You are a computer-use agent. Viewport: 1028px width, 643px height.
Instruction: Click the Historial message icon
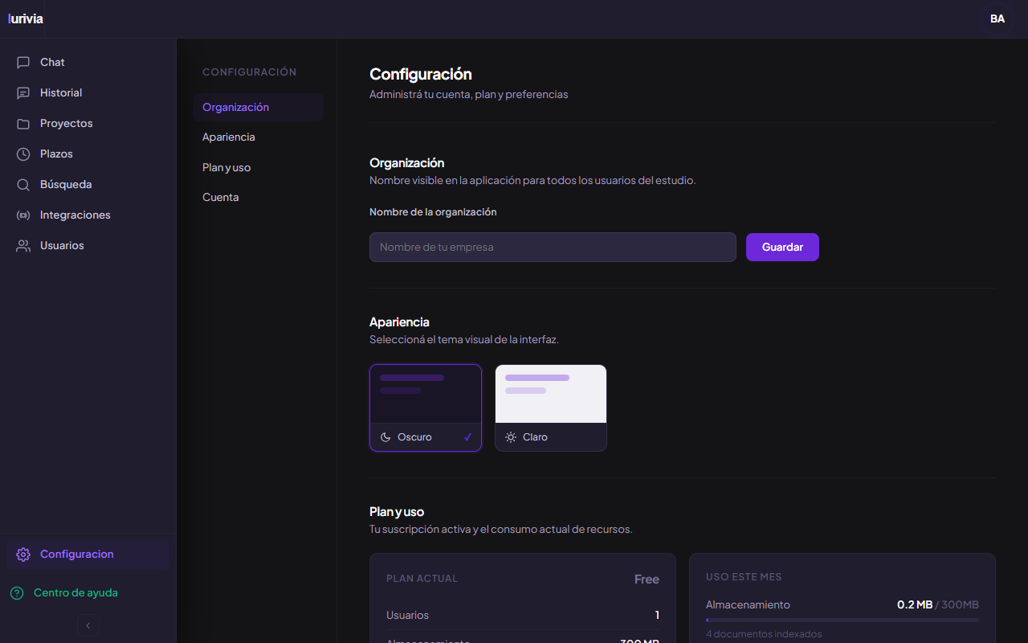point(23,93)
